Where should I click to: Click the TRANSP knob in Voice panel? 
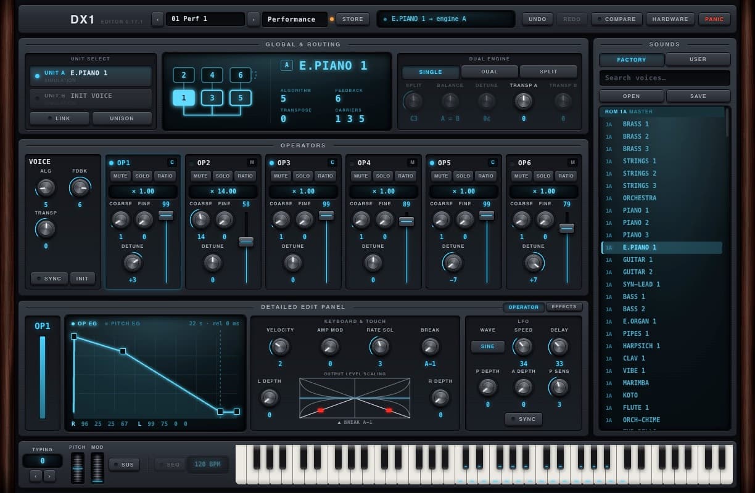click(46, 229)
